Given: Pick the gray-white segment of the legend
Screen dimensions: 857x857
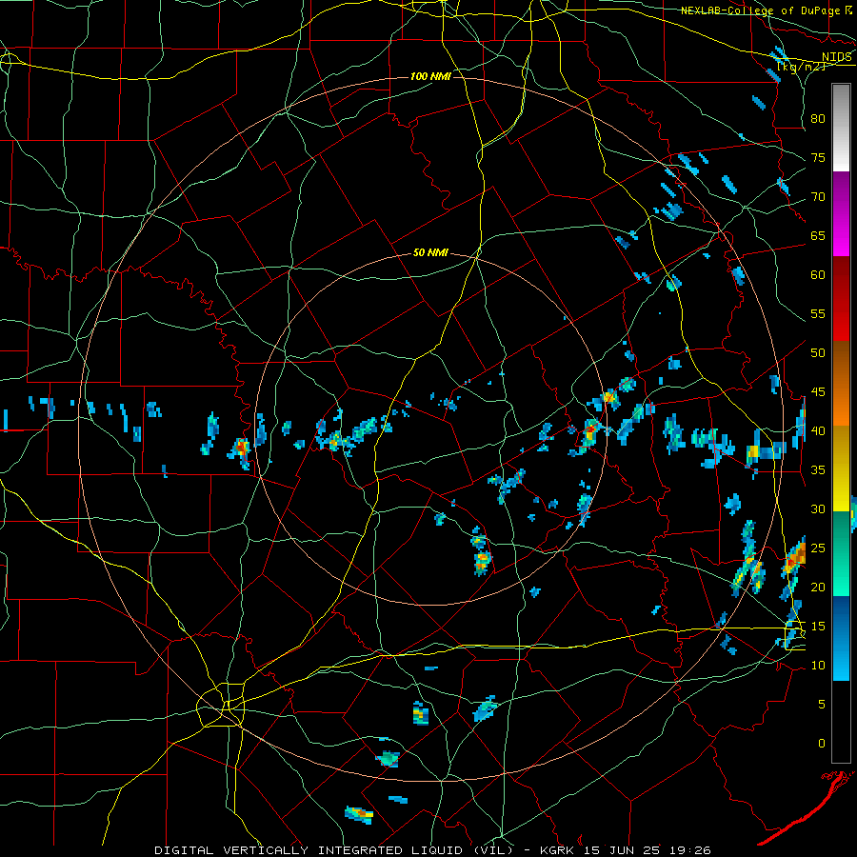Looking at the screenshot, I should pyautogui.click(x=841, y=128).
